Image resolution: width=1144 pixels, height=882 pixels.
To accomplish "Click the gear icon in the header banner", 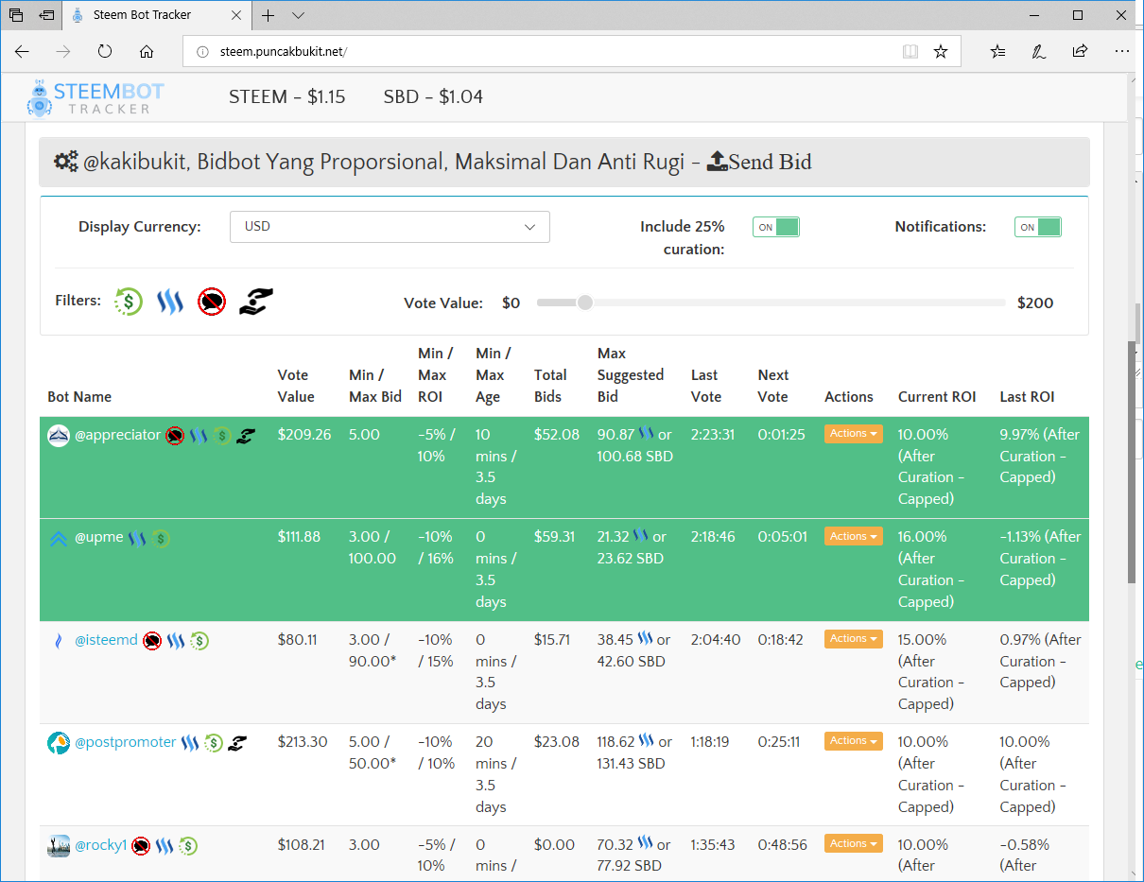I will coord(64,161).
